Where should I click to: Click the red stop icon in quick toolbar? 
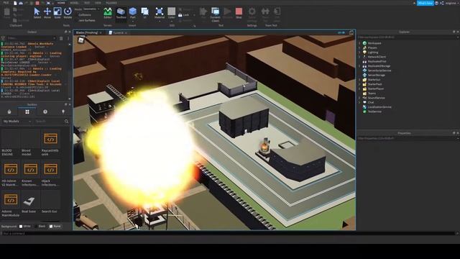pos(37,3)
